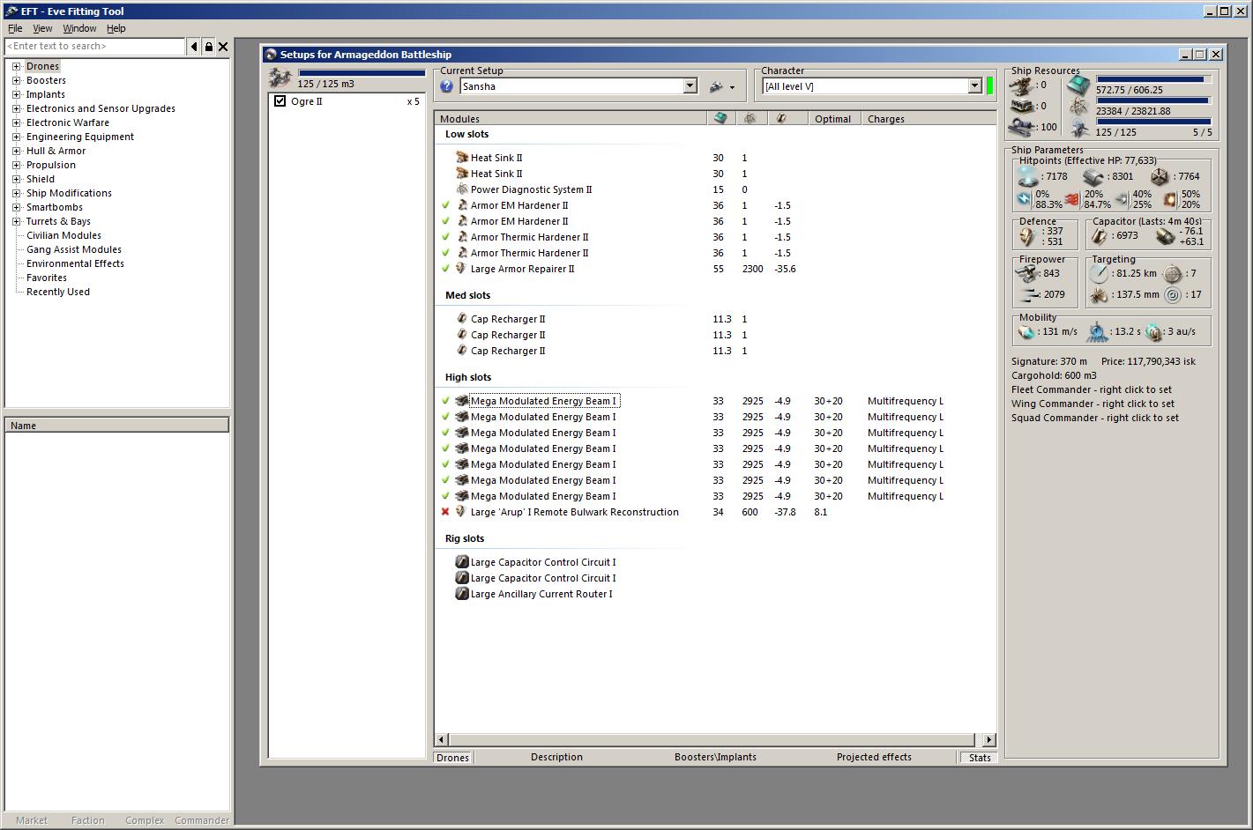Viewport: 1253px width, 830px height.
Task: Click the hull structure icon showing 7764
Action: 1160,176
